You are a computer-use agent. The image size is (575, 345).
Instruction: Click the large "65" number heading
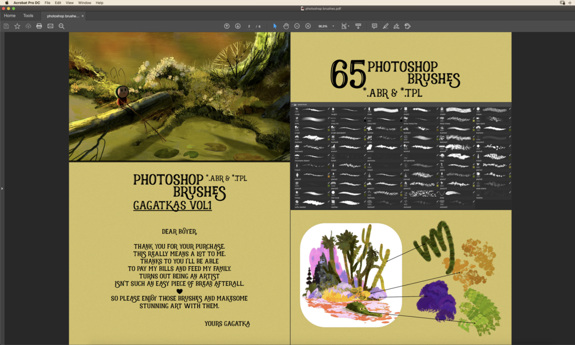click(348, 74)
